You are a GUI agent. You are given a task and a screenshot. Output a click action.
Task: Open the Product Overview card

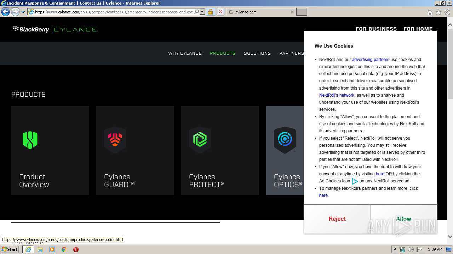(50, 151)
